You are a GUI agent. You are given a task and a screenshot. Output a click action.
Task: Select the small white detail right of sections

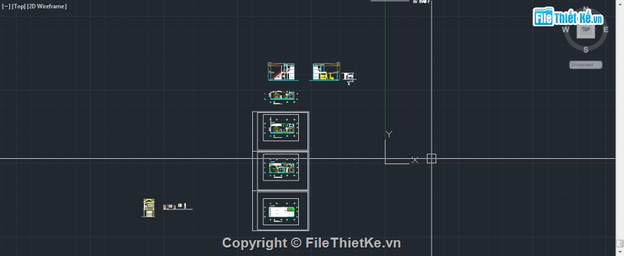349,78
